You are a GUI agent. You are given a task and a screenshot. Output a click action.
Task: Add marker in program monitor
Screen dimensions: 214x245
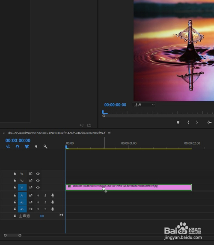click(178, 122)
